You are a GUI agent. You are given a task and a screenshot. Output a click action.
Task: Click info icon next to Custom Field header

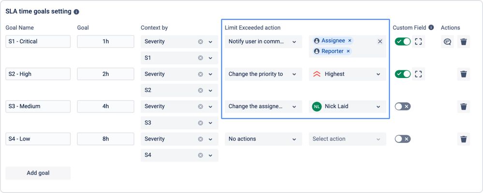[x=431, y=27]
